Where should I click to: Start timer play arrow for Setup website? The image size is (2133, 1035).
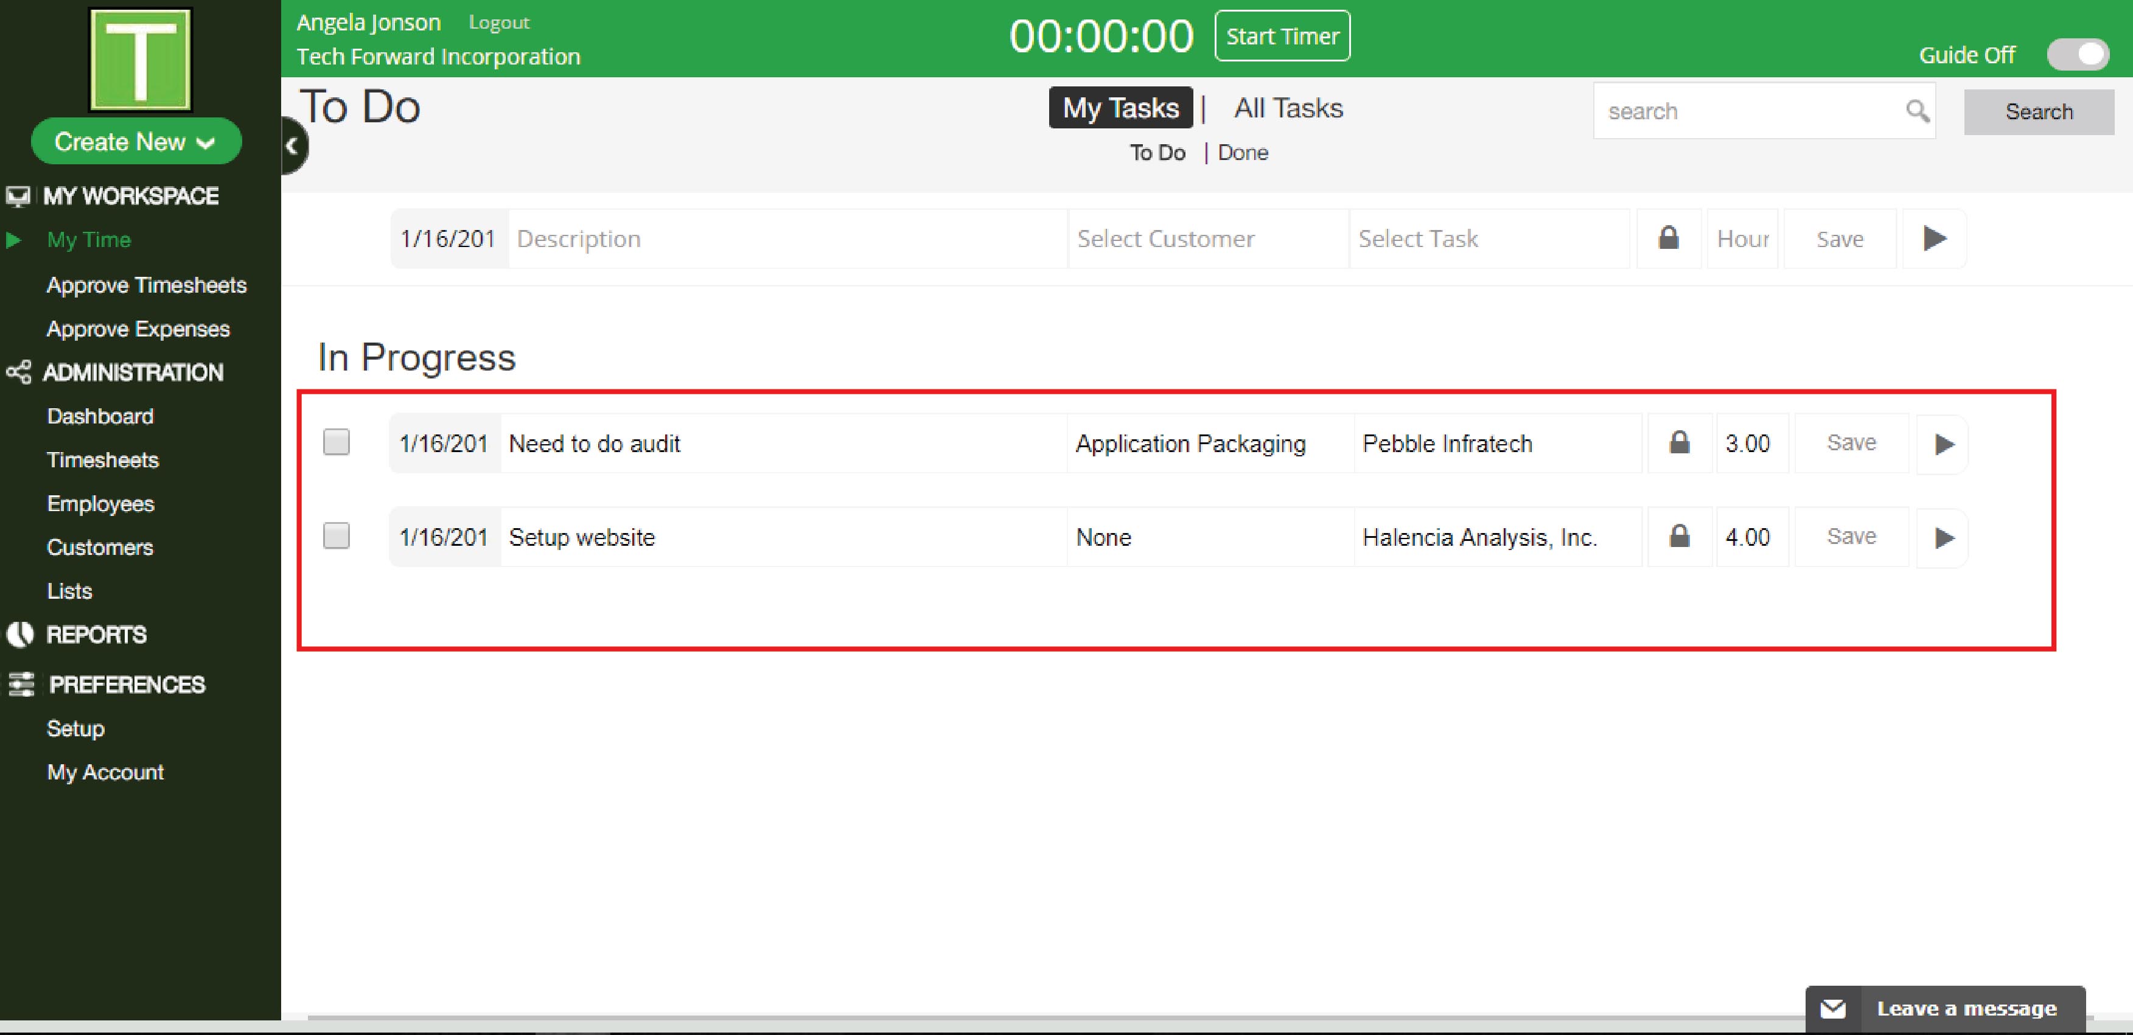pyautogui.click(x=1943, y=537)
